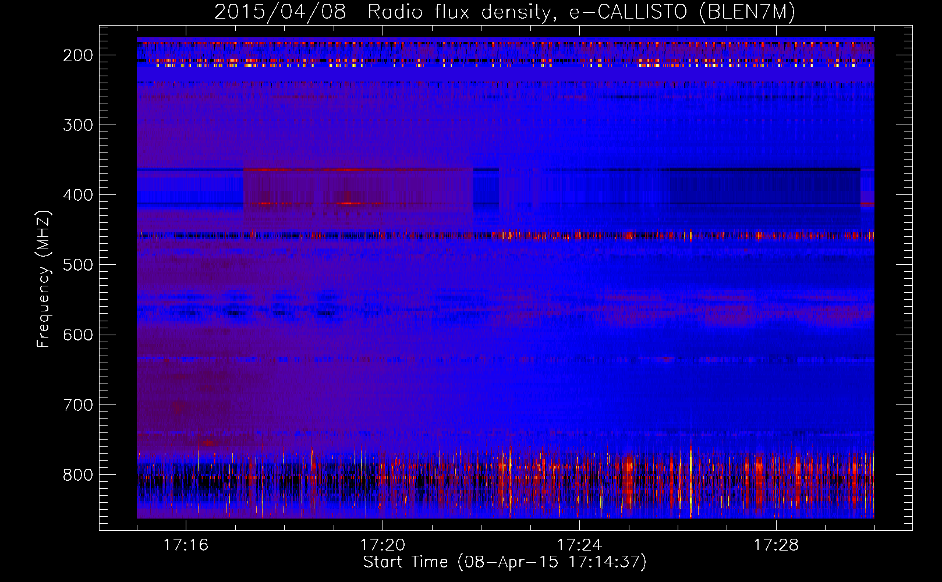Click the 500 frequency tick label
Screen dimensions: 942x582
(78, 265)
